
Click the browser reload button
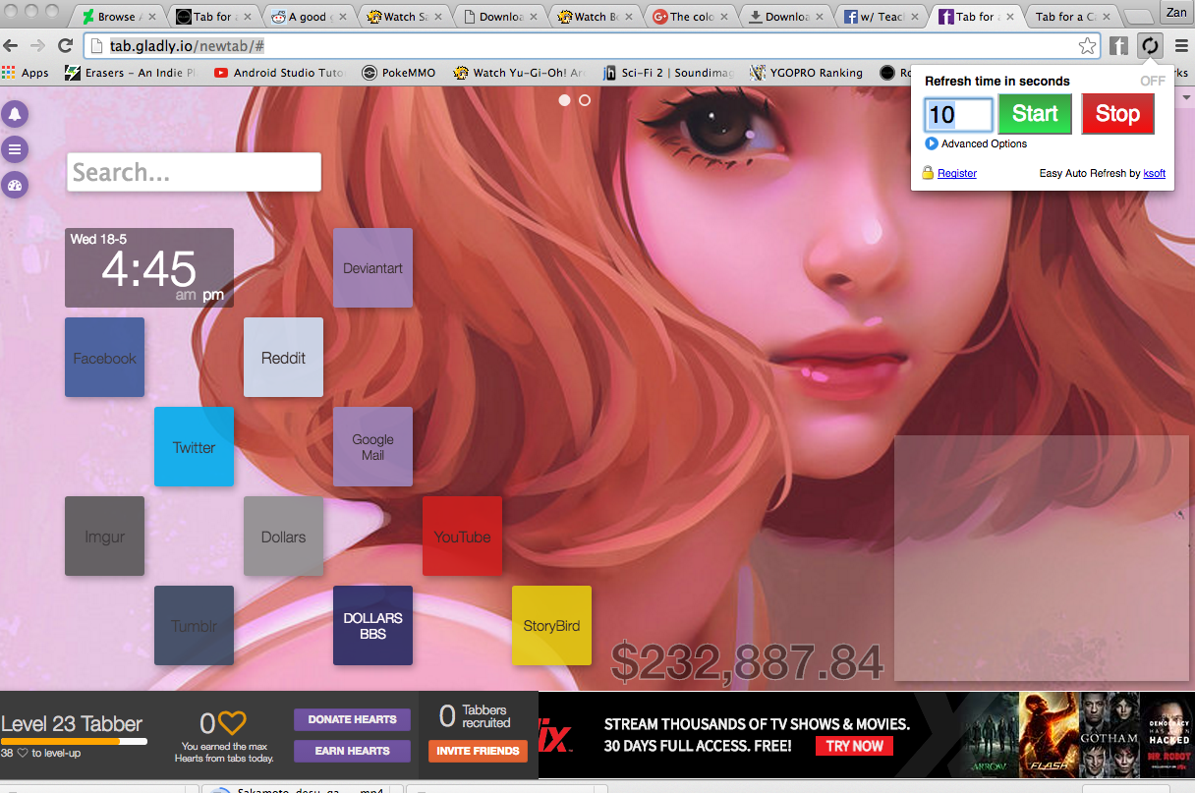click(66, 45)
